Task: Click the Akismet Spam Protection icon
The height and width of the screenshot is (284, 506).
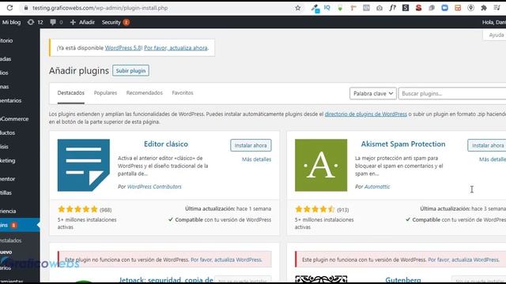Action: [x=321, y=165]
